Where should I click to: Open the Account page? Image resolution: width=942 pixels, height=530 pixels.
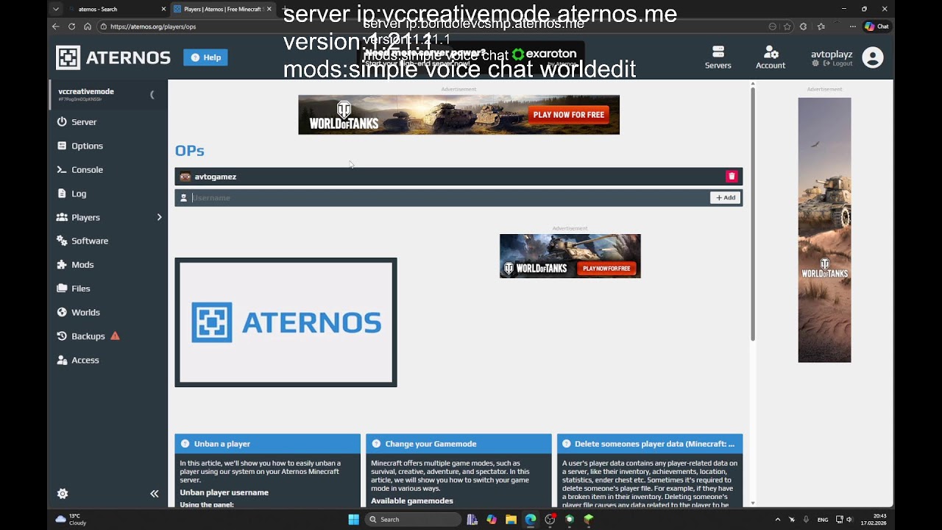click(771, 57)
